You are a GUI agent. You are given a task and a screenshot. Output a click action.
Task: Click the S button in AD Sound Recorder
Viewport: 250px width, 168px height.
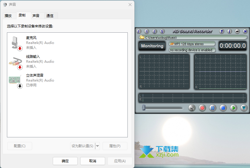click(x=147, y=31)
